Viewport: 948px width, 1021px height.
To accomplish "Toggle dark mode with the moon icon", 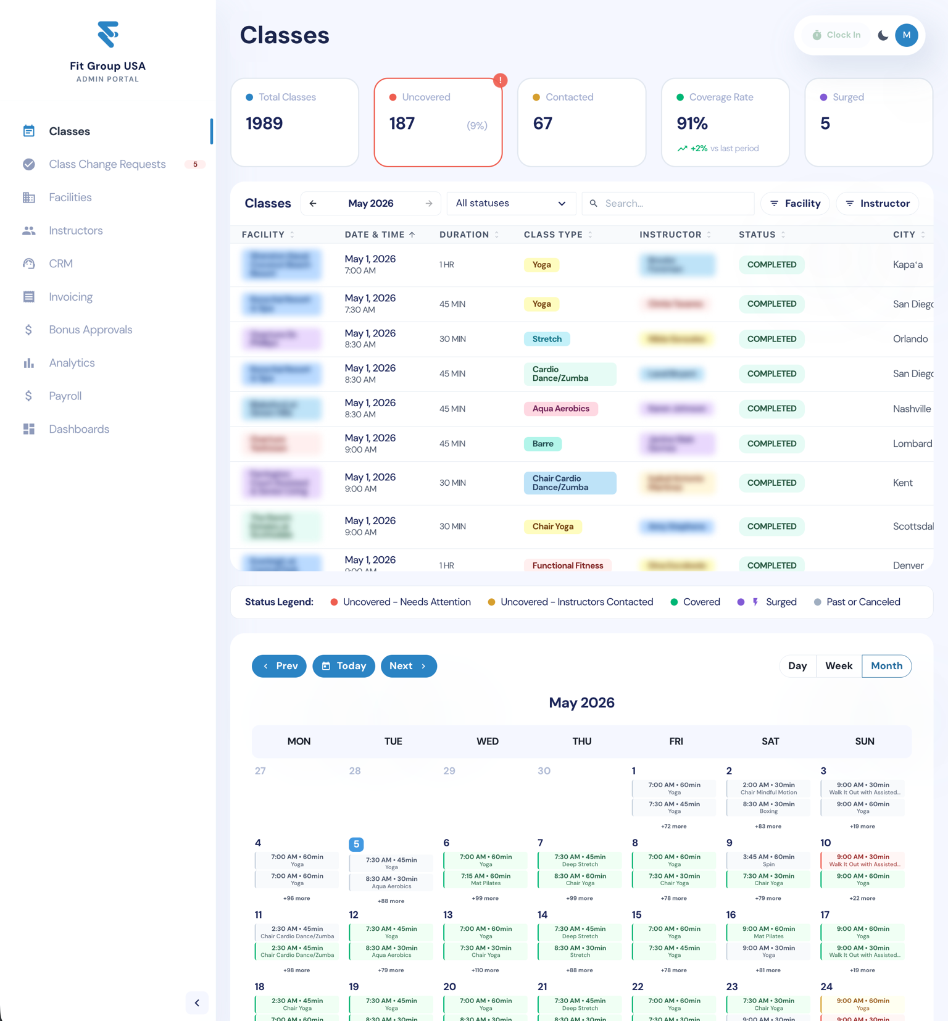I will pyautogui.click(x=883, y=35).
